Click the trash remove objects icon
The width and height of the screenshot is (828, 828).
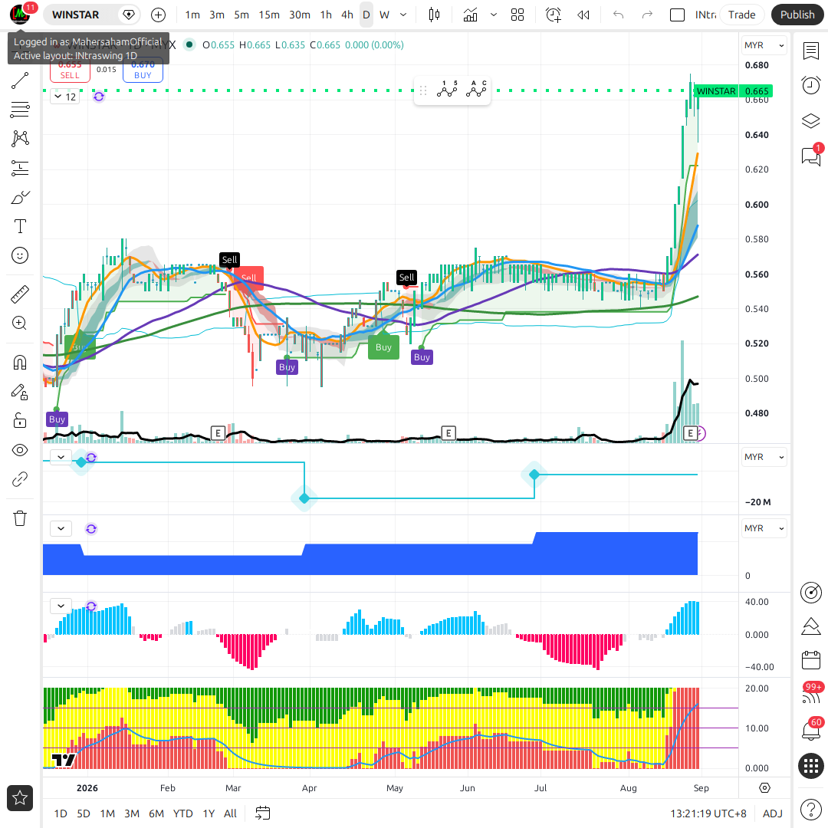tap(20, 518)
